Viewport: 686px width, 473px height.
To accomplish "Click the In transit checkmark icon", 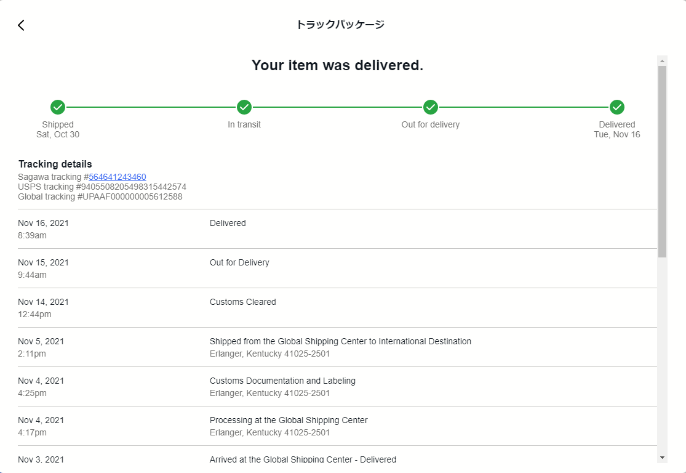I will pyautogui.click(x=244, y=107).
